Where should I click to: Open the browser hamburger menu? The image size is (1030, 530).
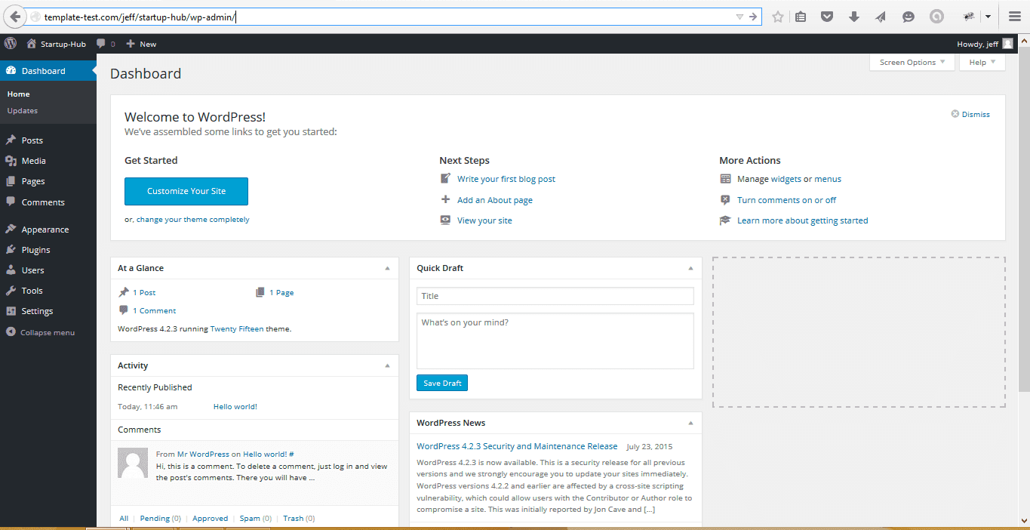click(1014, 17)
